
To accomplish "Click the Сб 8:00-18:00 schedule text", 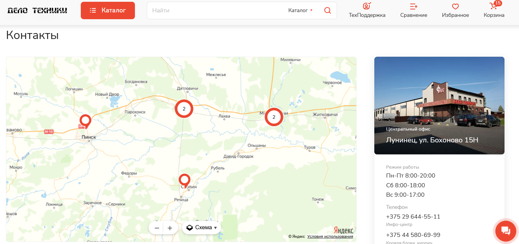I will [405, 185].
